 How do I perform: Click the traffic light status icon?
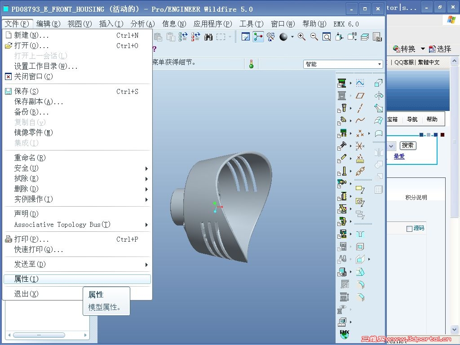coord(251,64)
